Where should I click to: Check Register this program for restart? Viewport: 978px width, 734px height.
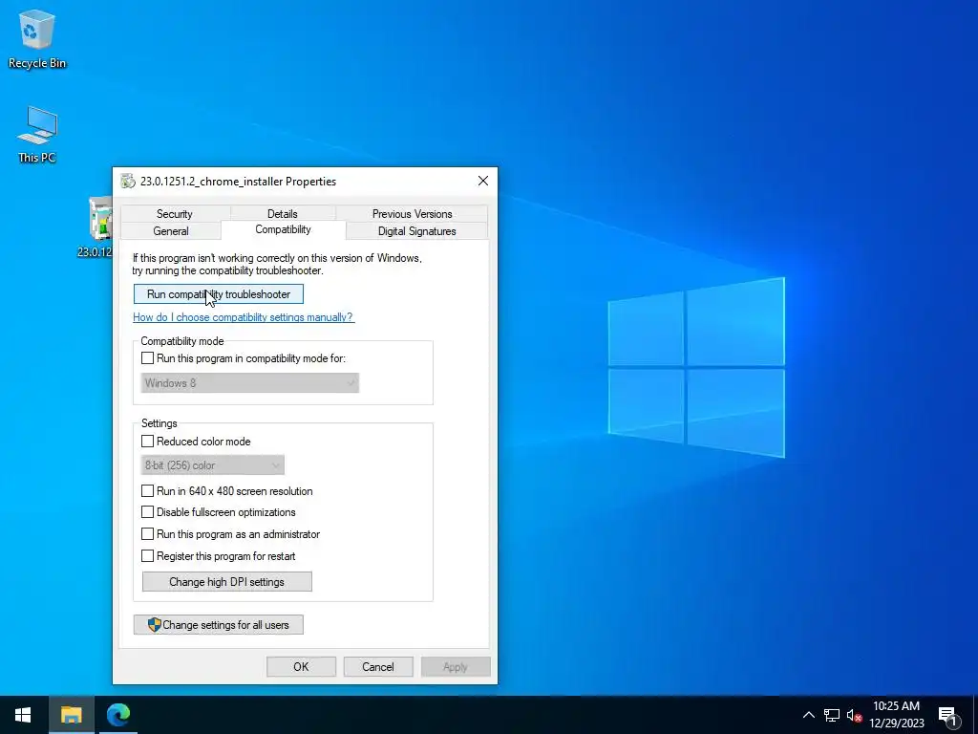[148, 556]
